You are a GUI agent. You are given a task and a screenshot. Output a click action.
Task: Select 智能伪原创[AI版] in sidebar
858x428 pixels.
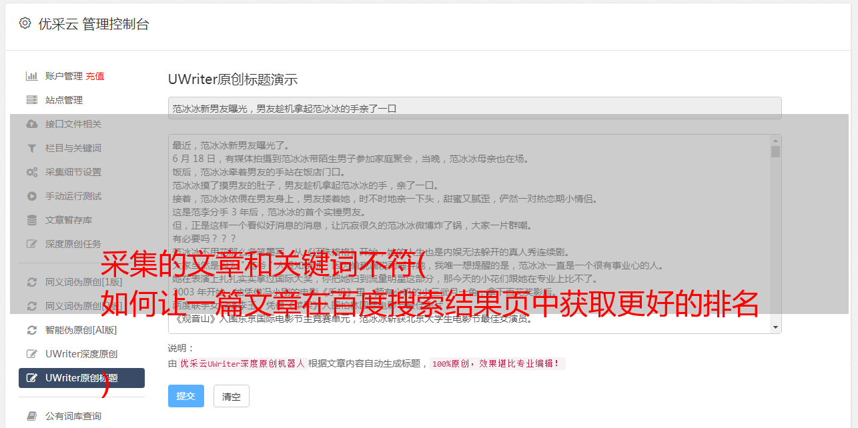coord(81,330)
